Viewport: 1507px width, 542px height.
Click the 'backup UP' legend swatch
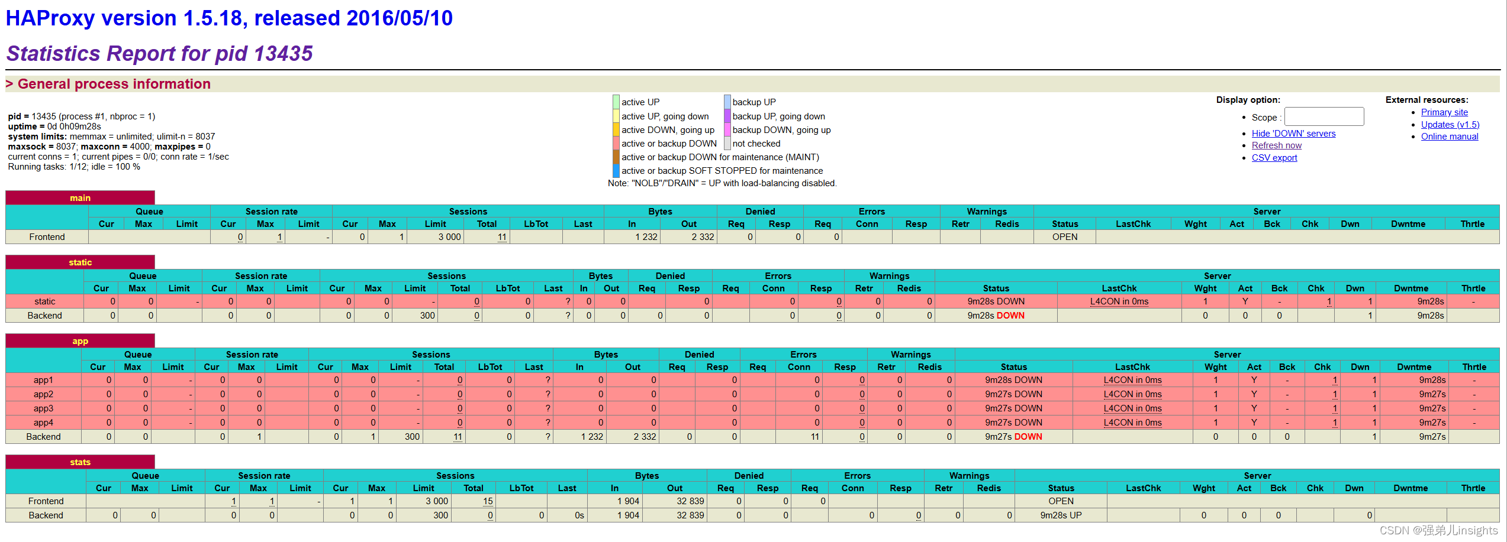727,102
